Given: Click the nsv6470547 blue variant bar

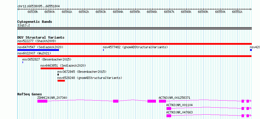Looking at the screenshot, I should (38, 50).
